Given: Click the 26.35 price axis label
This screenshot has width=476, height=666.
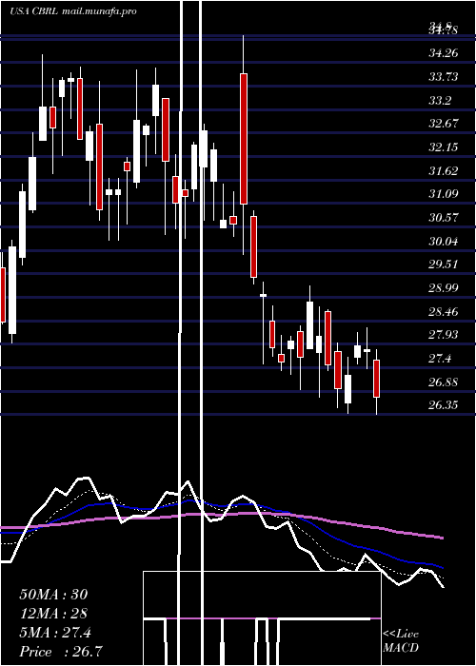Looking at the screenshot, I should tap(444, 404).
